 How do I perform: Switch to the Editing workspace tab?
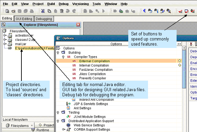click(x=7, y=18)
